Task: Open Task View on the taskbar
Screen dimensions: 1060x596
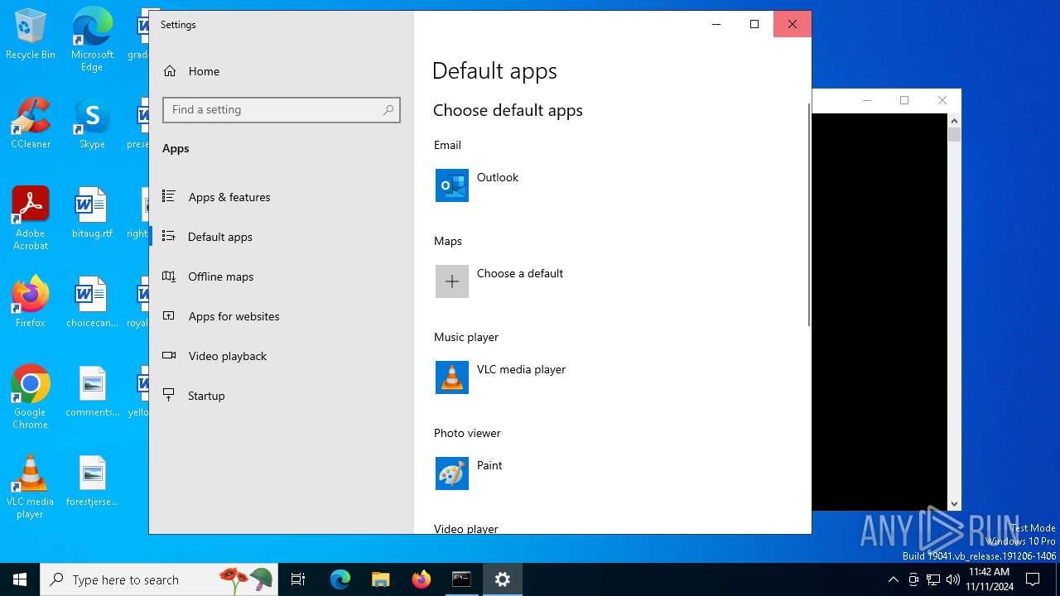Action: point(298,579)
